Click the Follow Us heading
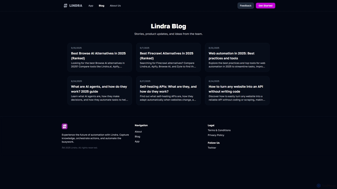 point(214,143)
